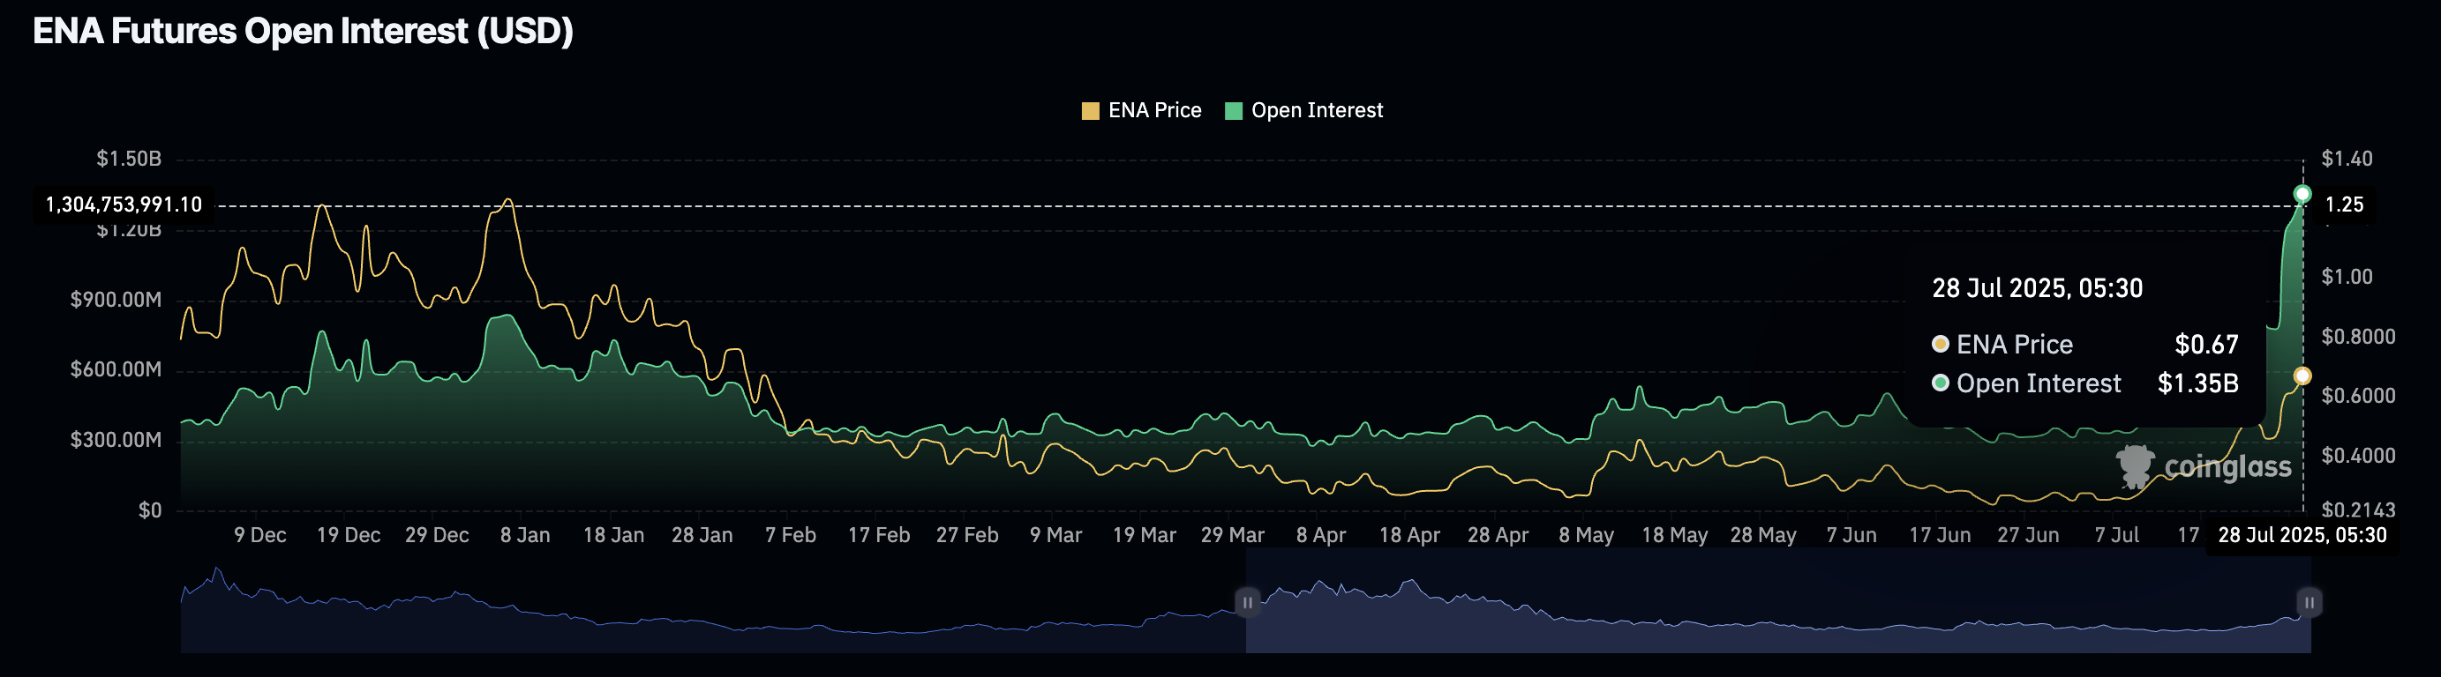
Task: Grab the left range slider handle
Action: [1247, 602]
